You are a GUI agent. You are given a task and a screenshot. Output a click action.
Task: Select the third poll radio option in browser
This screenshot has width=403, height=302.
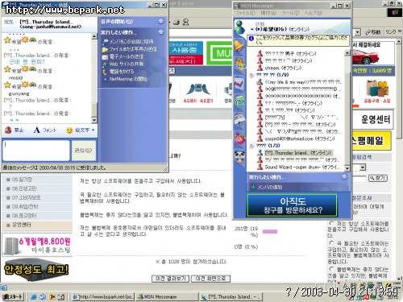(x=331, y=269)
